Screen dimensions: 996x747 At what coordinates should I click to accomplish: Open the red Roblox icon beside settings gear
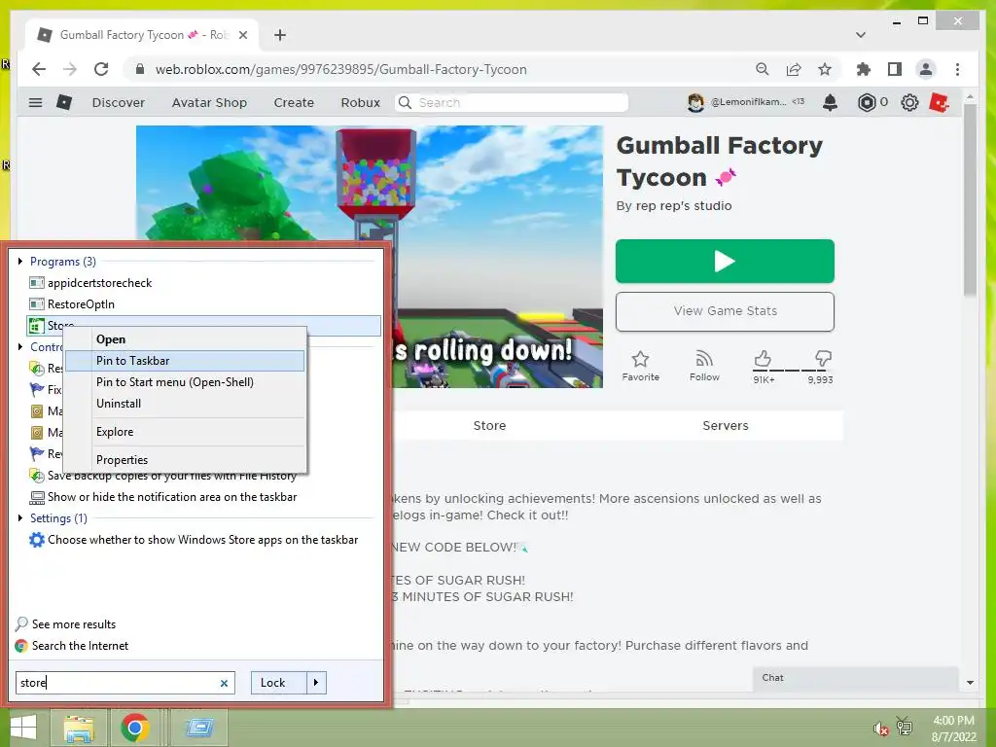point(939,102)
